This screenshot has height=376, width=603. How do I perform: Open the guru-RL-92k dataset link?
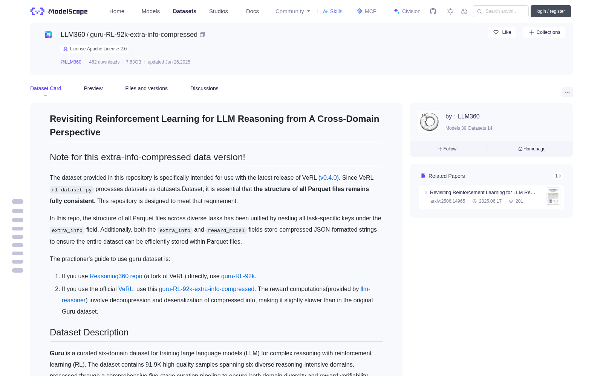click(238, 276)
